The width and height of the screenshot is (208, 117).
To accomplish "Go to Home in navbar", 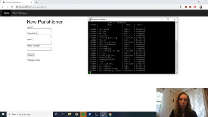I will coord(6,13).
